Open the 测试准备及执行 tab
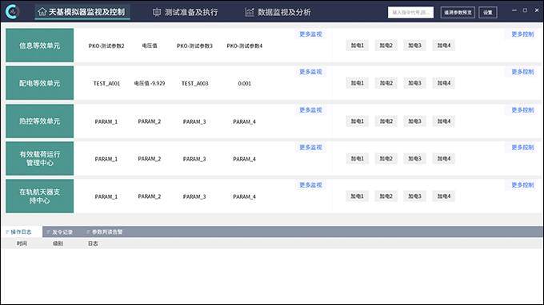The height and width of the screenshot is (305, 544). [x=186, y=12]
